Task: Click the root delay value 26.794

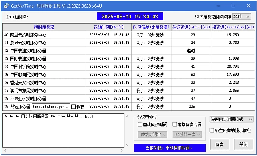Action: pos(233,67)
